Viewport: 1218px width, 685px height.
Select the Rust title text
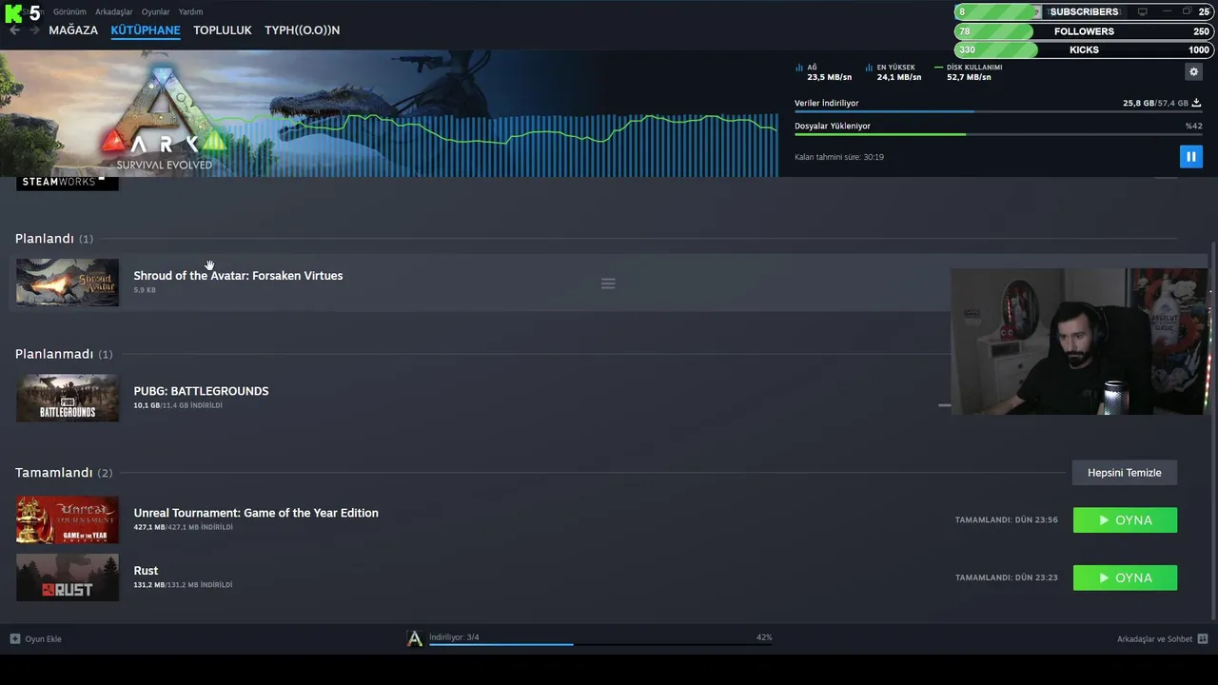[x=146, y=571]
